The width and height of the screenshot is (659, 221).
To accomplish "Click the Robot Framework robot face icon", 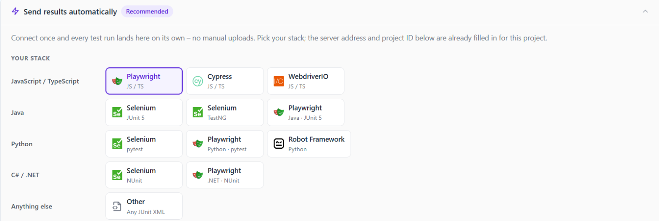I will [279, 144].
